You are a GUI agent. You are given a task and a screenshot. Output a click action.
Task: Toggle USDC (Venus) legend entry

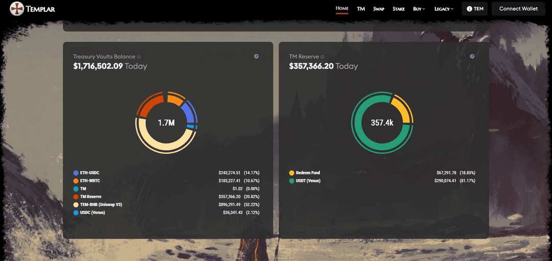pyautogui.click(x=92, y=212)
